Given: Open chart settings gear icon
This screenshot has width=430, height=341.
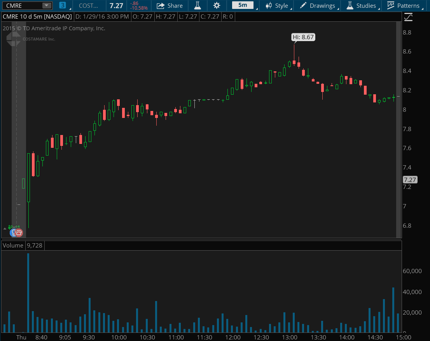Looking at the screenshot, I should click(217, 5).
